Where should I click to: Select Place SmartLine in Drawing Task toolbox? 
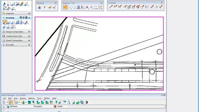(65, 7)
